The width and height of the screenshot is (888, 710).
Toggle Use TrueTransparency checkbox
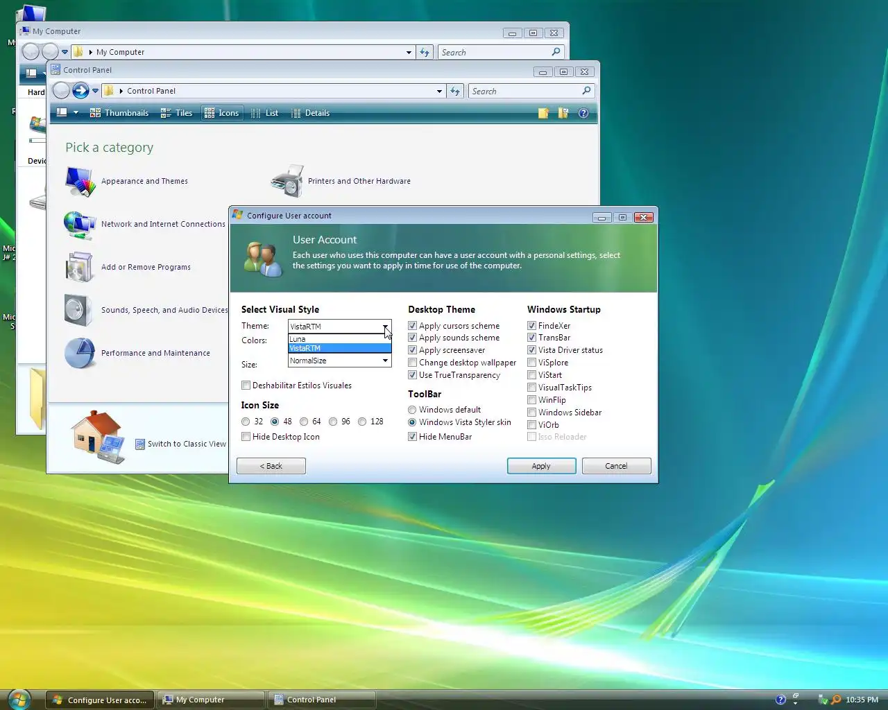click(x=412, y=375)
